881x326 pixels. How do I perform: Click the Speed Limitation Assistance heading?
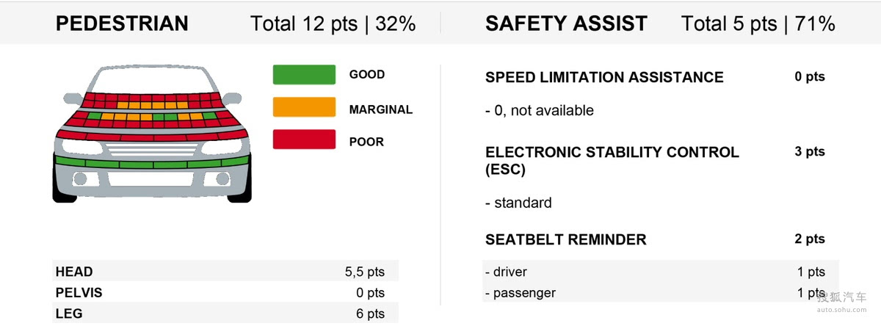point(604,77)
